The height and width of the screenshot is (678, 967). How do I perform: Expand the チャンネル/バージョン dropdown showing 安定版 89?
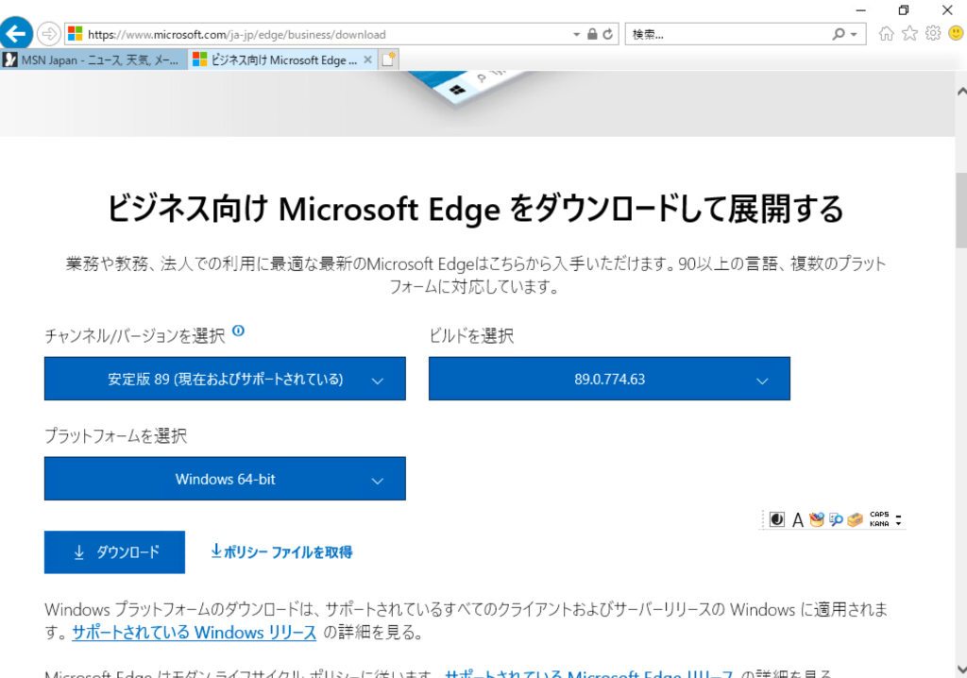[225, 379]
